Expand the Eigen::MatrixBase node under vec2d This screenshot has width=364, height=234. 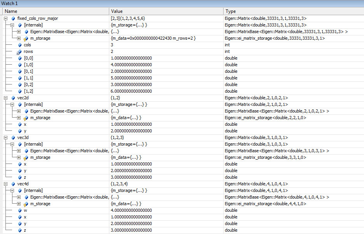(19, 111)
